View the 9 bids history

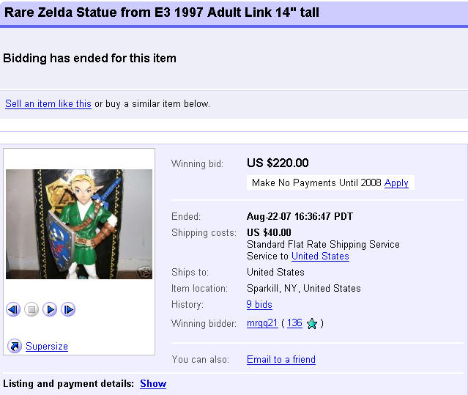click(259, 305)
